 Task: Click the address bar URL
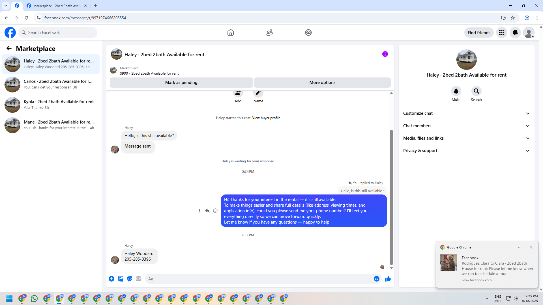point(85,18)
